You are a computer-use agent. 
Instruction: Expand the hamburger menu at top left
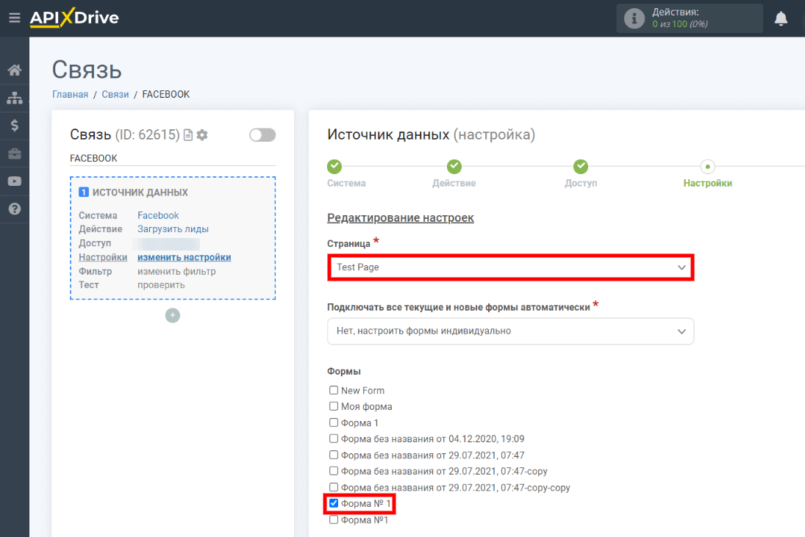[14, 18]
